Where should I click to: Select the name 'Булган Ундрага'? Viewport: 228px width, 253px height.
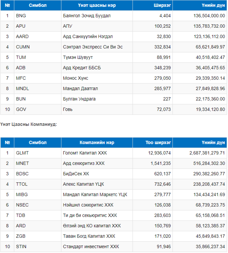coord(79,99)
